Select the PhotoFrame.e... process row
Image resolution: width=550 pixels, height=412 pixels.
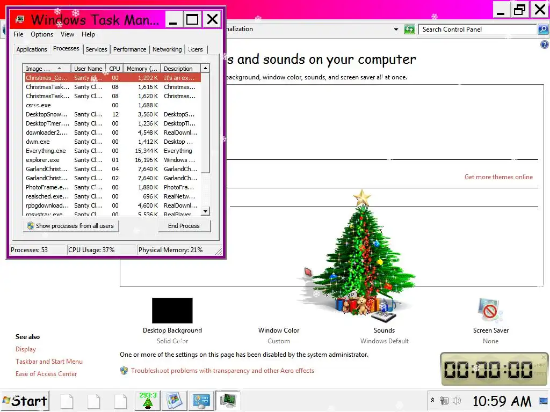coord(112,187)
